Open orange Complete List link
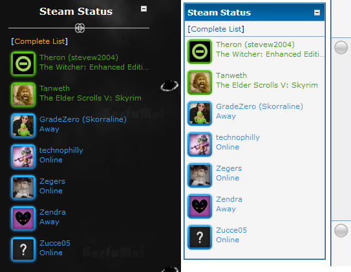The height and width of the screenshot is (272, 351). (x=39, y=41)
